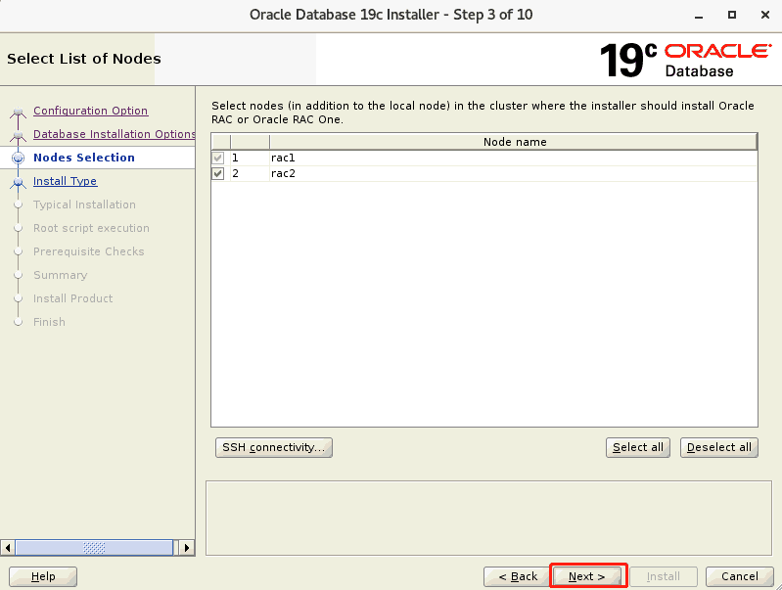The width and height of the screenshot is (782, 590).
Task: Click the message area below the buttons
Action: coord(488,519)
